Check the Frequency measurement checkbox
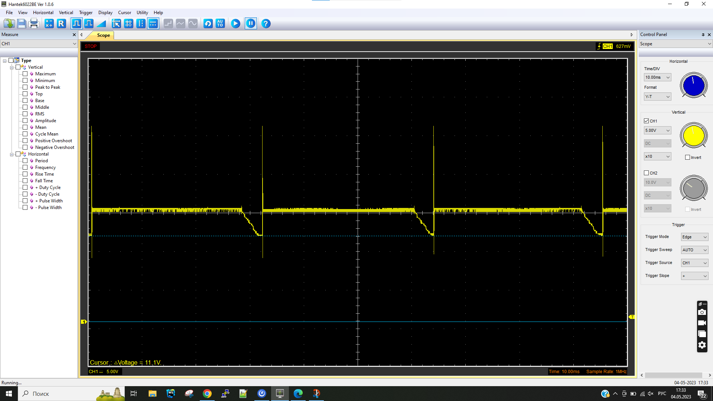The width and height of the screenshot is (713, 401). [x=25, y=167]
